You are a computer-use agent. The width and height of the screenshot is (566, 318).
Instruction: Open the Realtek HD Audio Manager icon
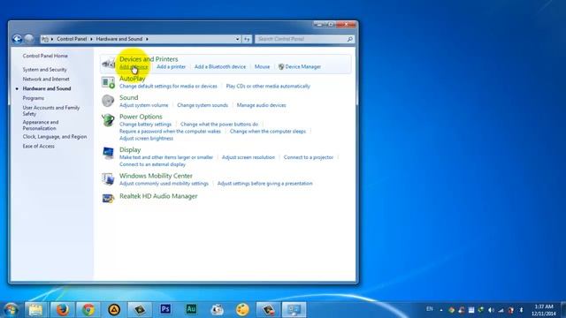[x=108, y=198]
